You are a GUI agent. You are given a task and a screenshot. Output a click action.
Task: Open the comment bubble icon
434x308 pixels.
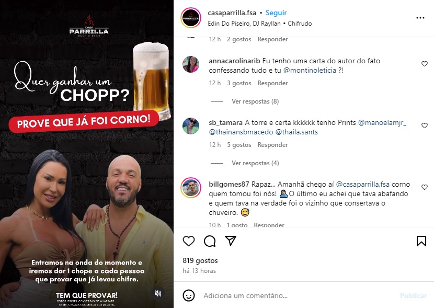point(210,241)
